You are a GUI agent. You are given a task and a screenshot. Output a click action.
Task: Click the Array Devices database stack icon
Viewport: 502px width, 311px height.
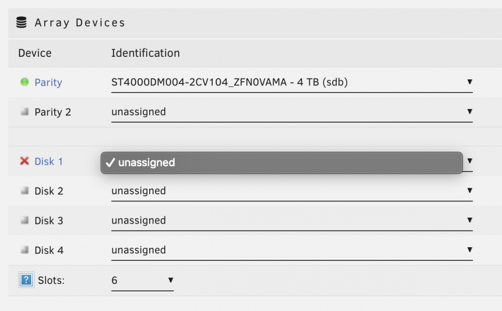coord(22,23)
